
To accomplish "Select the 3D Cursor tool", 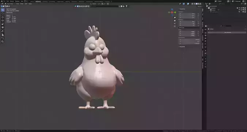I will click(x=3, y=13).
